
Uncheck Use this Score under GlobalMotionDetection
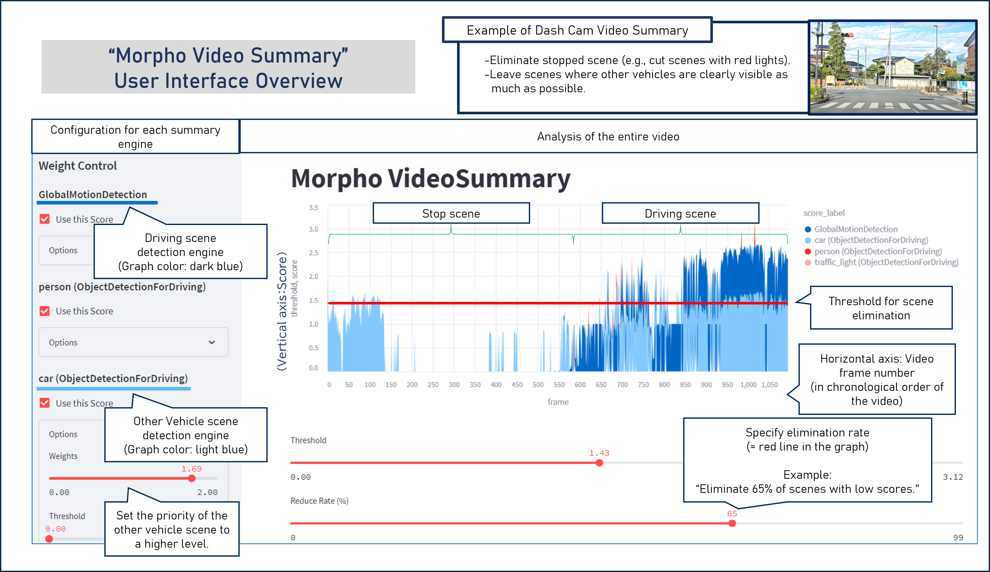pyautogui.click(x=45, y=219)
